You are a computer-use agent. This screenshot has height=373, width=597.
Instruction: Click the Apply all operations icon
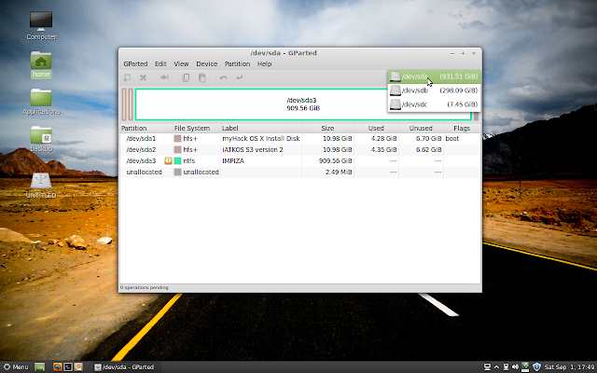click(240, 77)
